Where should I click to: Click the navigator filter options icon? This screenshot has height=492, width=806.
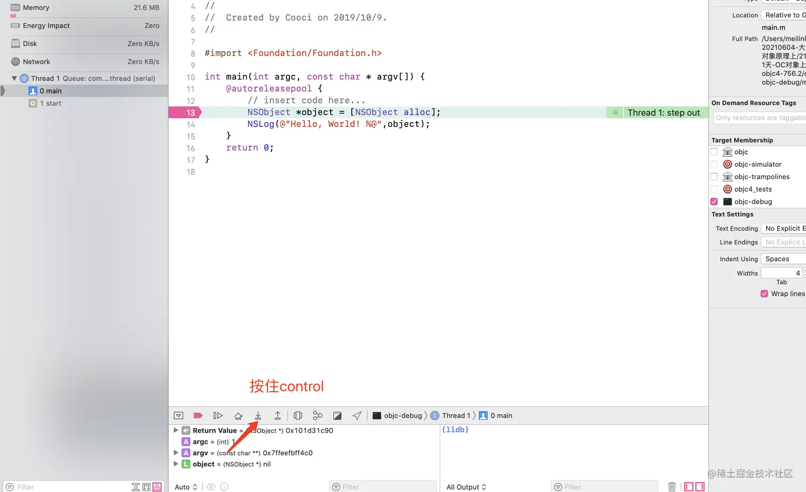(9, 487)
